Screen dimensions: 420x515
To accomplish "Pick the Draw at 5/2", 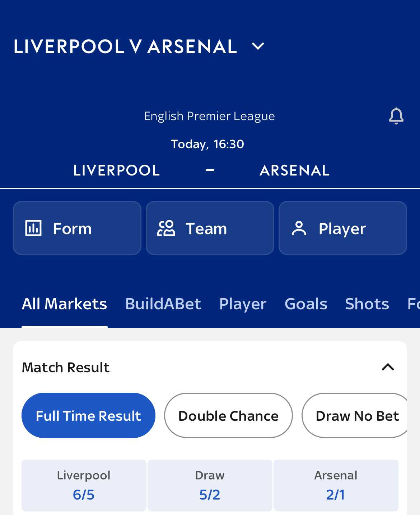I will pyautogui.click(x=210, y=485).
